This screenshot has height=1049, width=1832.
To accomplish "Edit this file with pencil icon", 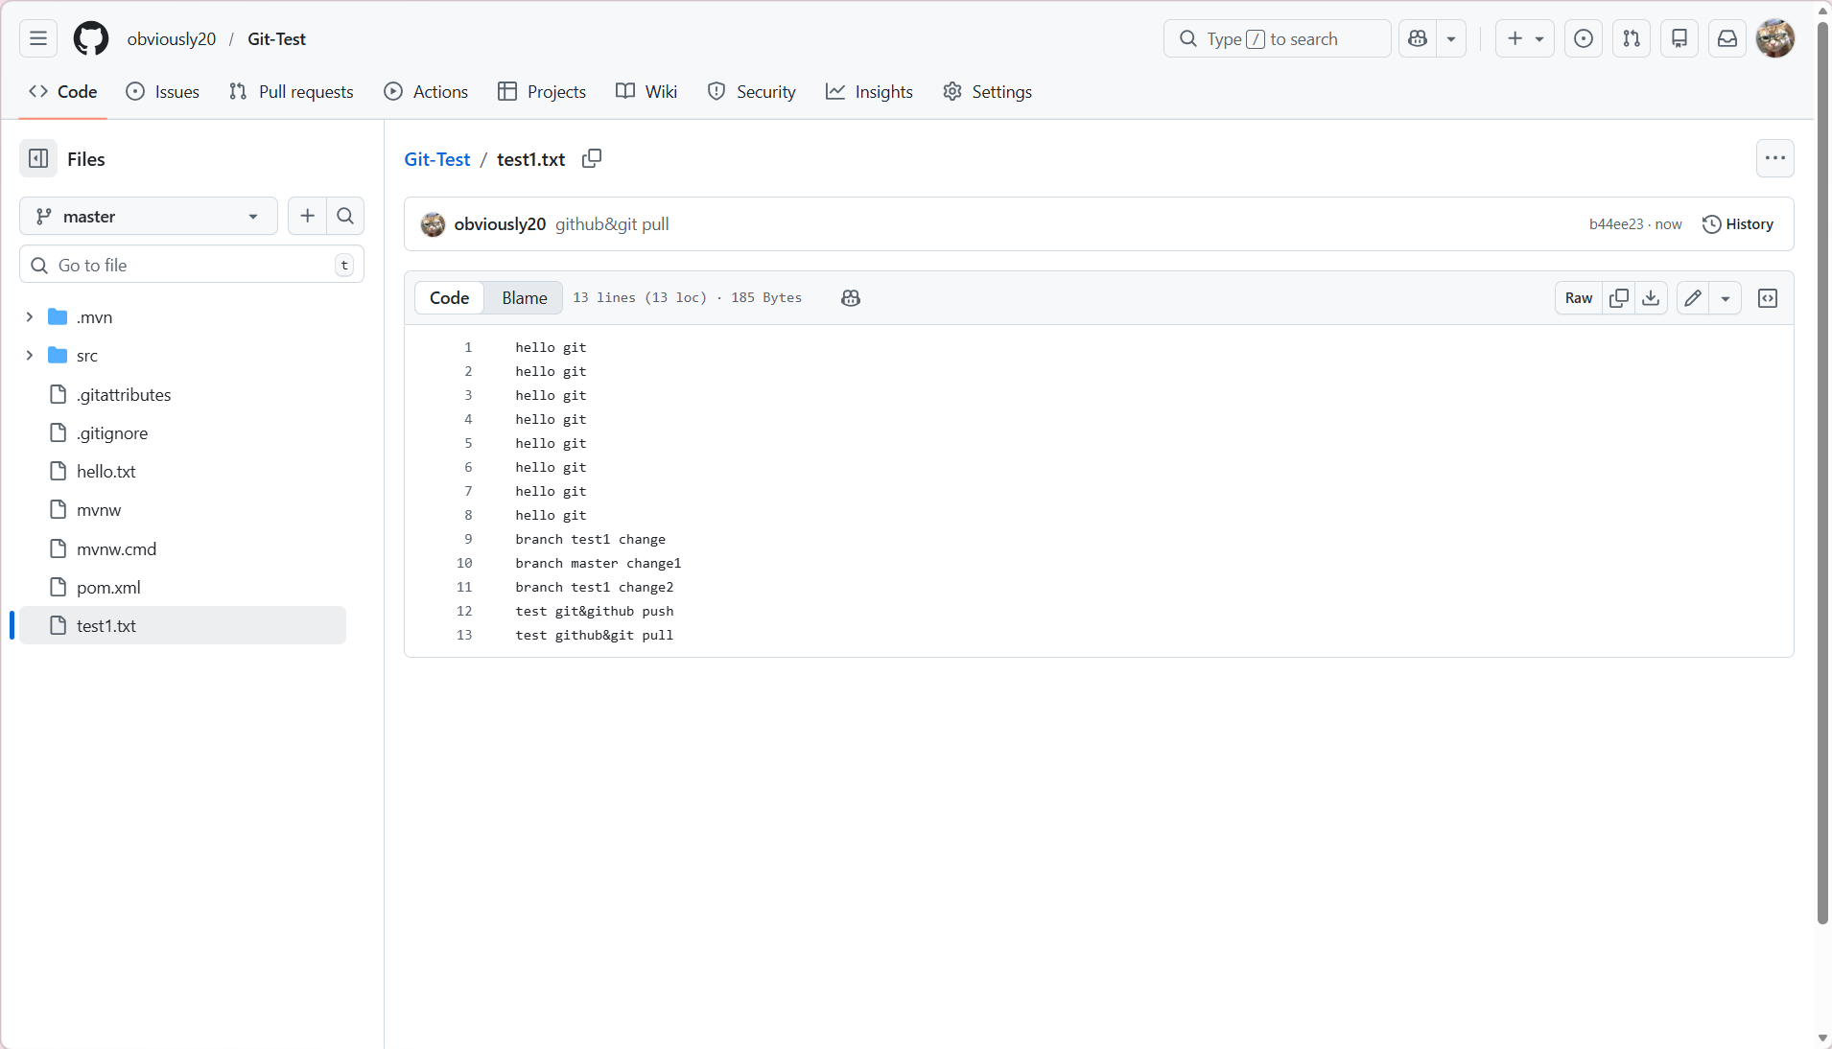I will click(1693, 298).
